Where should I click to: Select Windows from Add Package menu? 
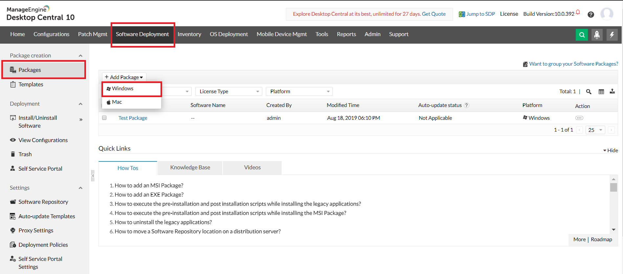pos(123,89)
